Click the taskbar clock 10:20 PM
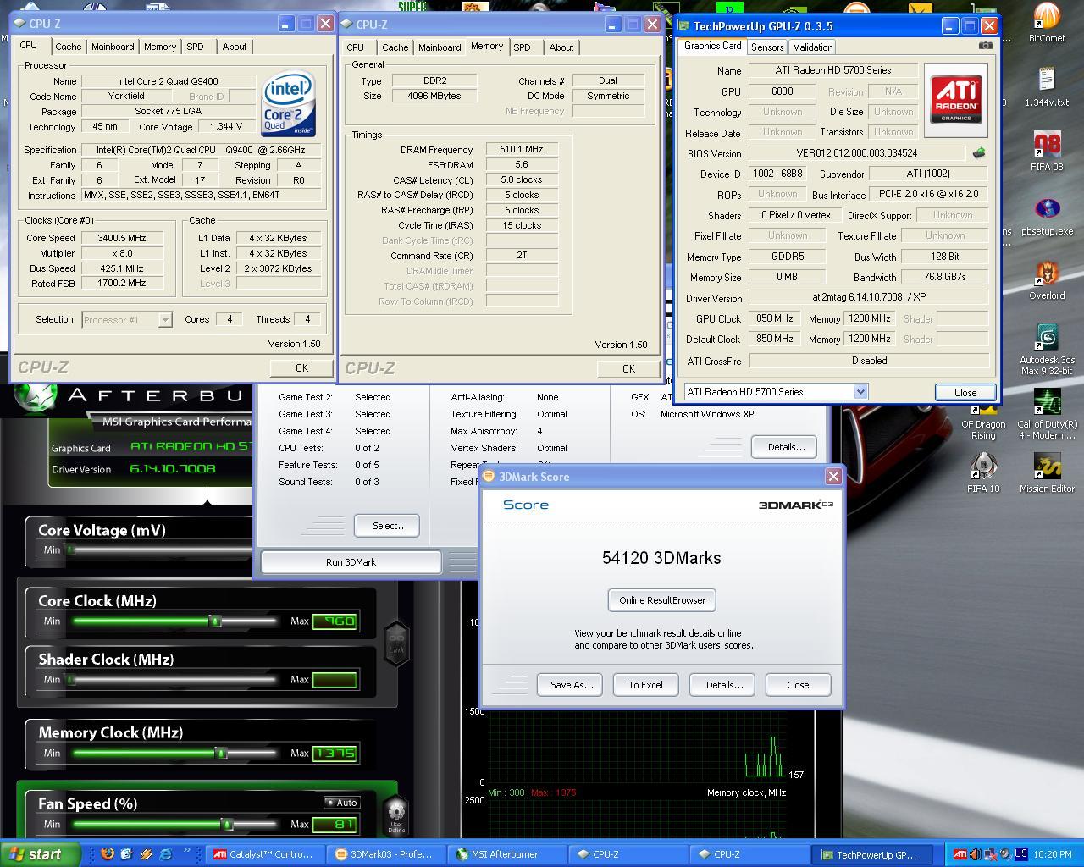 (x=1053, y=854)
